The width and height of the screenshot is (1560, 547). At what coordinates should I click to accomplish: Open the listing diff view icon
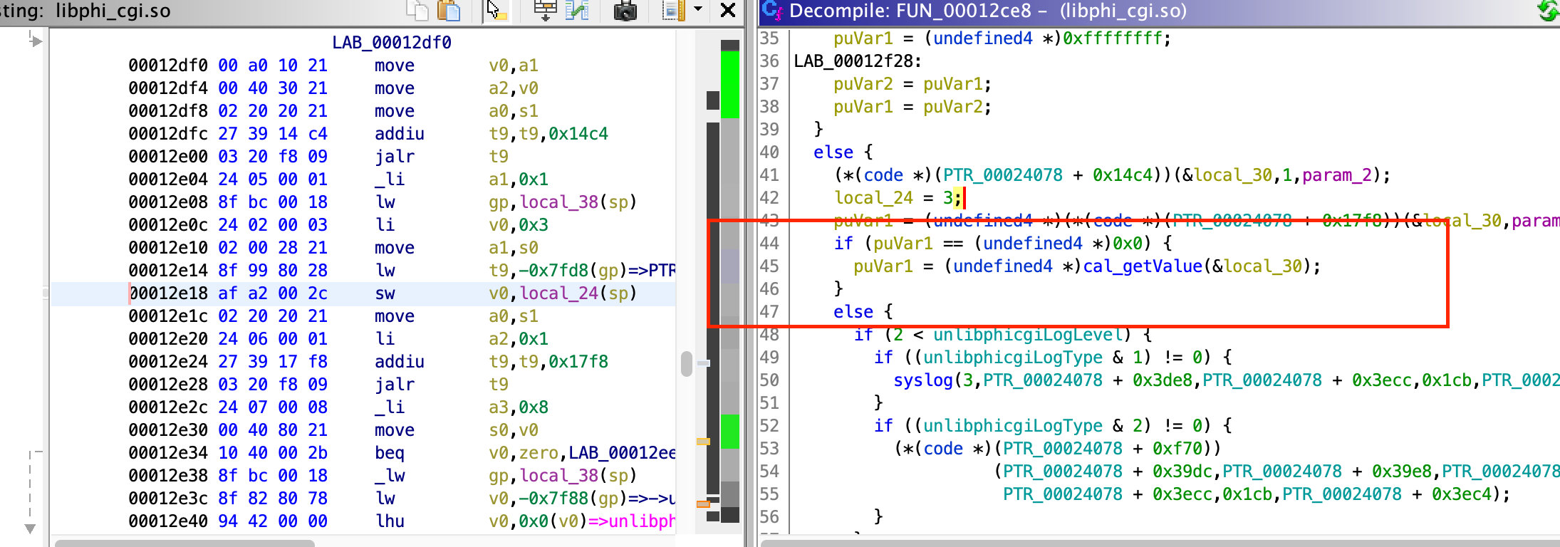pyautogui.click(x=577, y=10)
